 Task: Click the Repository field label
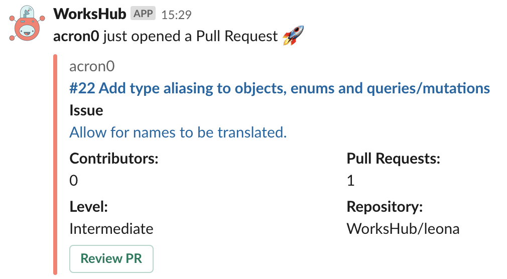(x=385, y=207)
